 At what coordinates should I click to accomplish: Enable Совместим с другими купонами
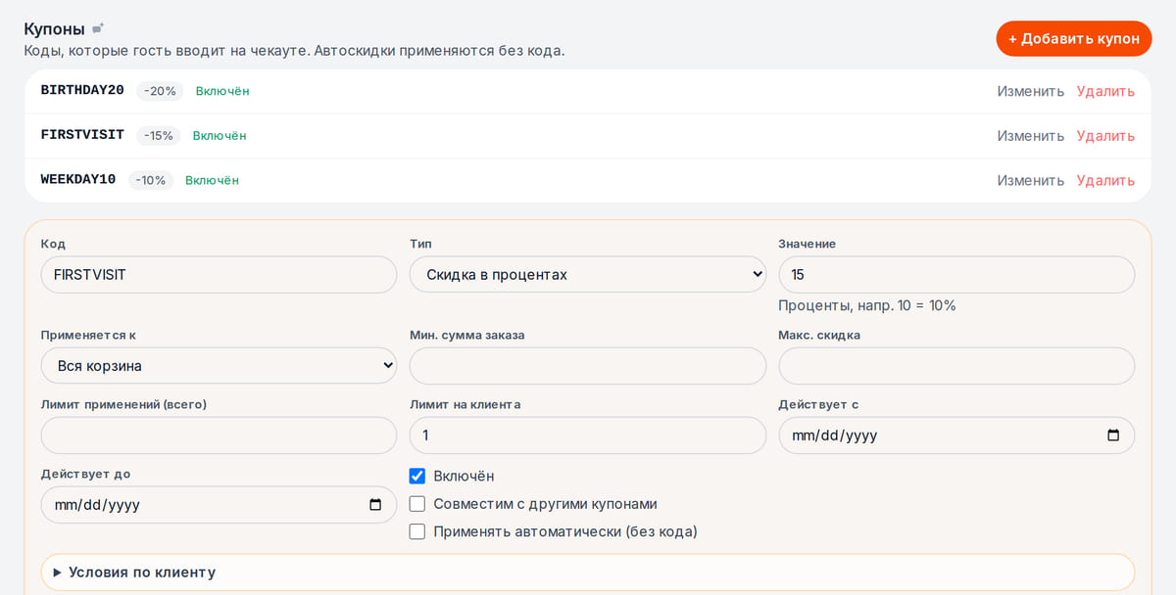pyautogui.click(x=417, y=504)
